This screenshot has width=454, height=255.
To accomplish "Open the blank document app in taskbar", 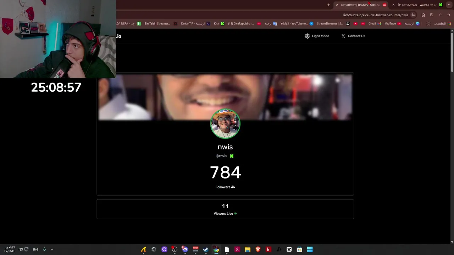I will (227, 249).
